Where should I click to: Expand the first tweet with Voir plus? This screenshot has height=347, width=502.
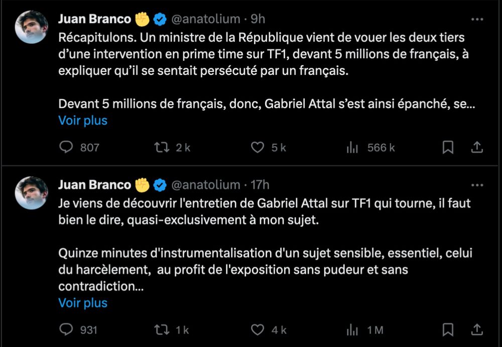[x=82, y=121]
